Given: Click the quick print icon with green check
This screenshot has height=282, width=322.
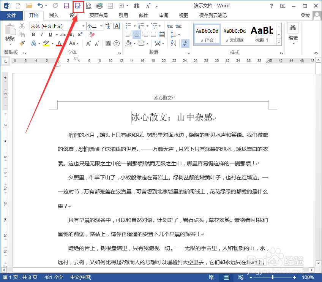Looking at the screenshot, I should (99, 6).
